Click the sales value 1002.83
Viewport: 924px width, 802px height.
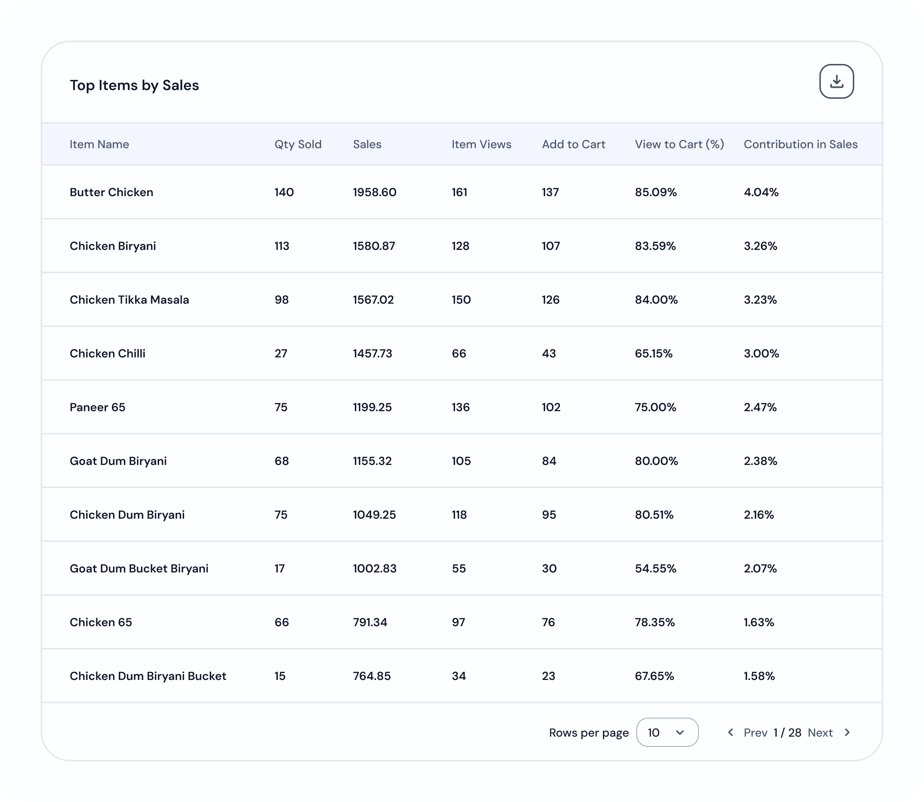click(374, 568)
